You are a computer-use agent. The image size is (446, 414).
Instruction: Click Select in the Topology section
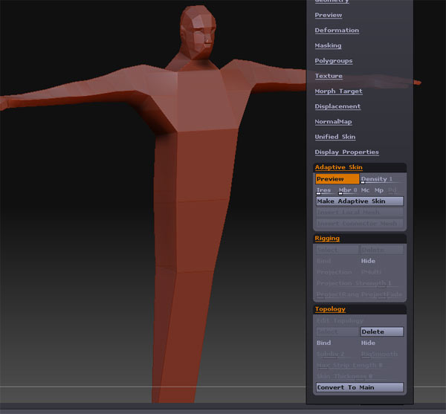click(337, 331)
